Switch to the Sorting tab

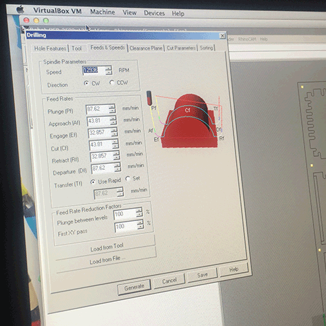click(x=207, y=48)
